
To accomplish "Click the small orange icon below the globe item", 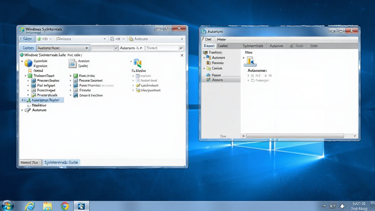I will [x=30, y=71].
